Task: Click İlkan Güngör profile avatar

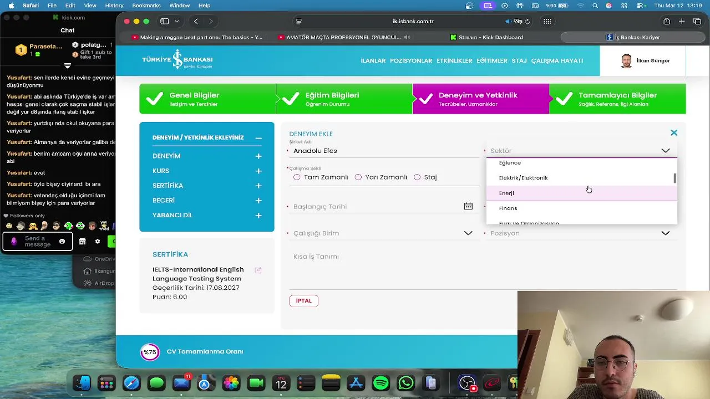Action: (x=626, y=61)
